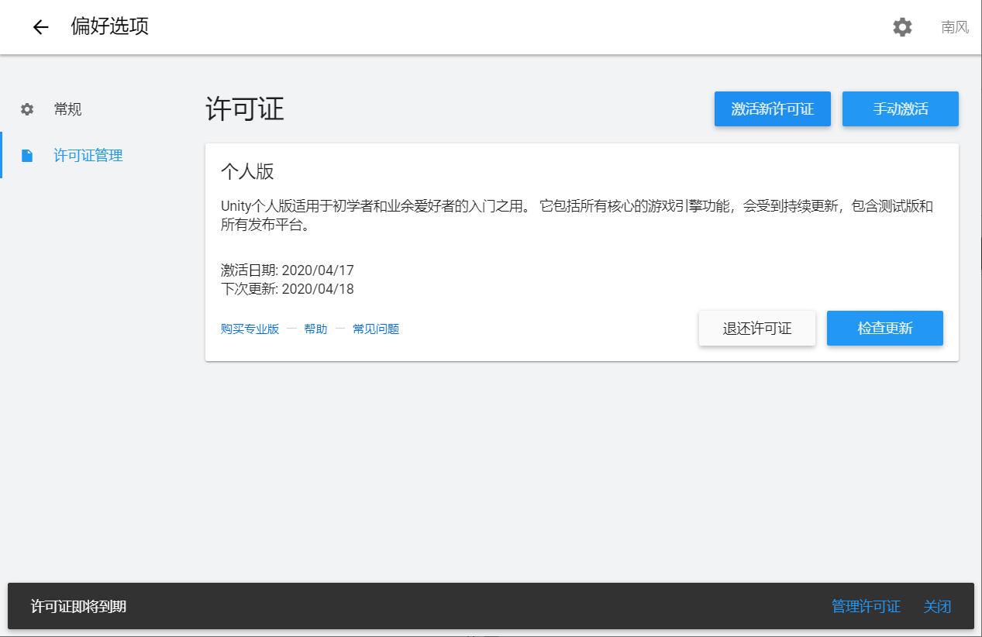The image size is (982, 637).
Task: Select 许可证管理 in the sidebar
Action: [87, 154]
